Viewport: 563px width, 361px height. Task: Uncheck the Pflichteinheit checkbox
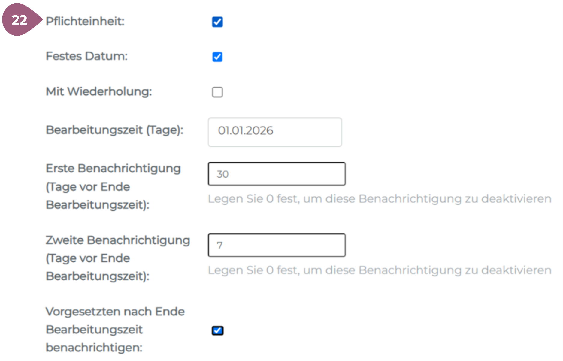point(217,22)
